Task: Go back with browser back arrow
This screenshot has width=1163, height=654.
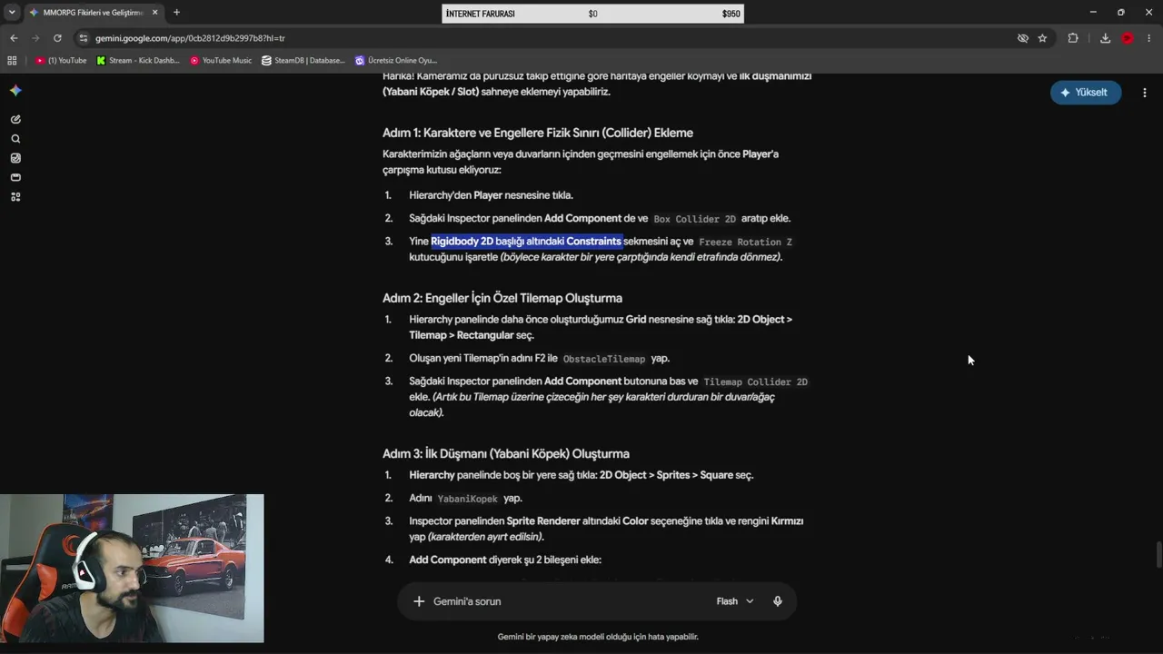Action: click(x=14, y=38)
